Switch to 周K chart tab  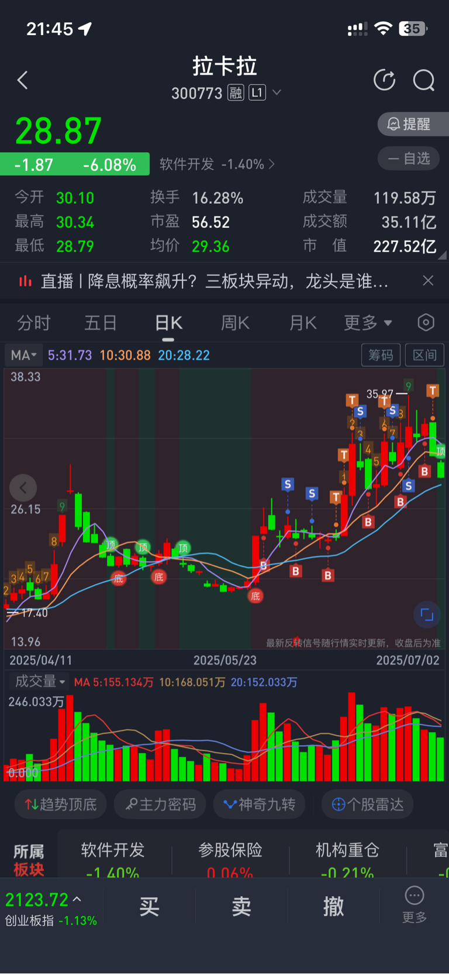click(x=235, y=323)
